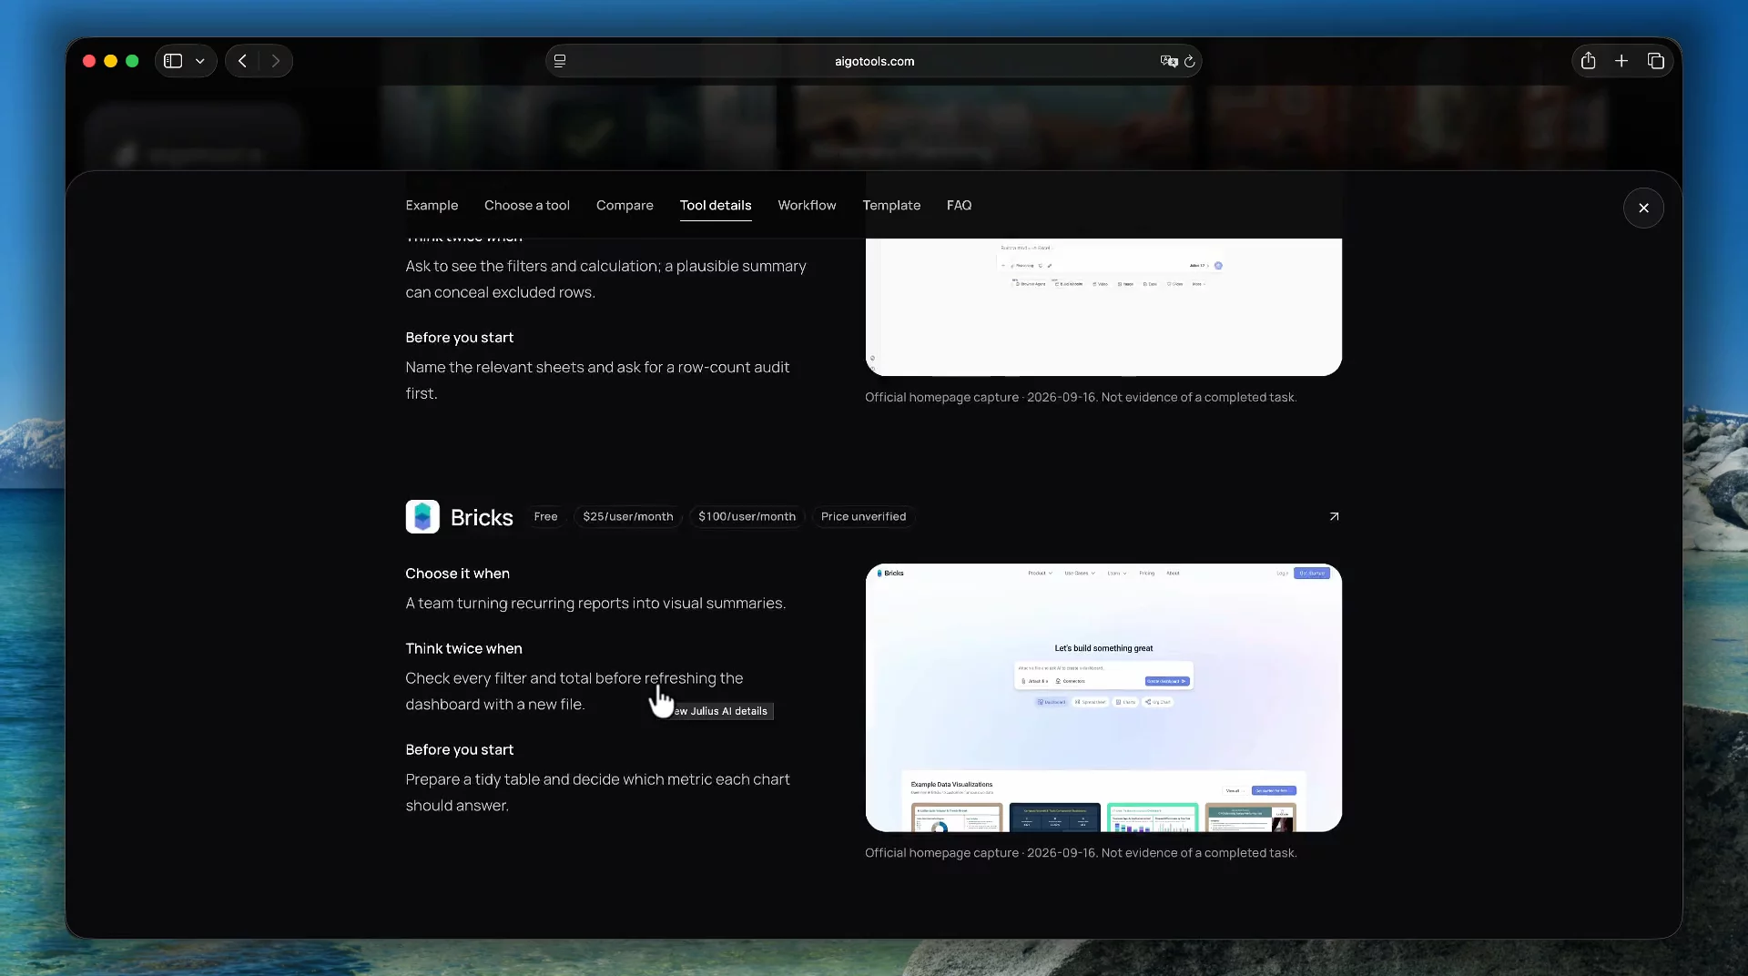Click Get Started button in Bricks screenshot
This screenshot has height=976, width=1748.
[1312, 574]
